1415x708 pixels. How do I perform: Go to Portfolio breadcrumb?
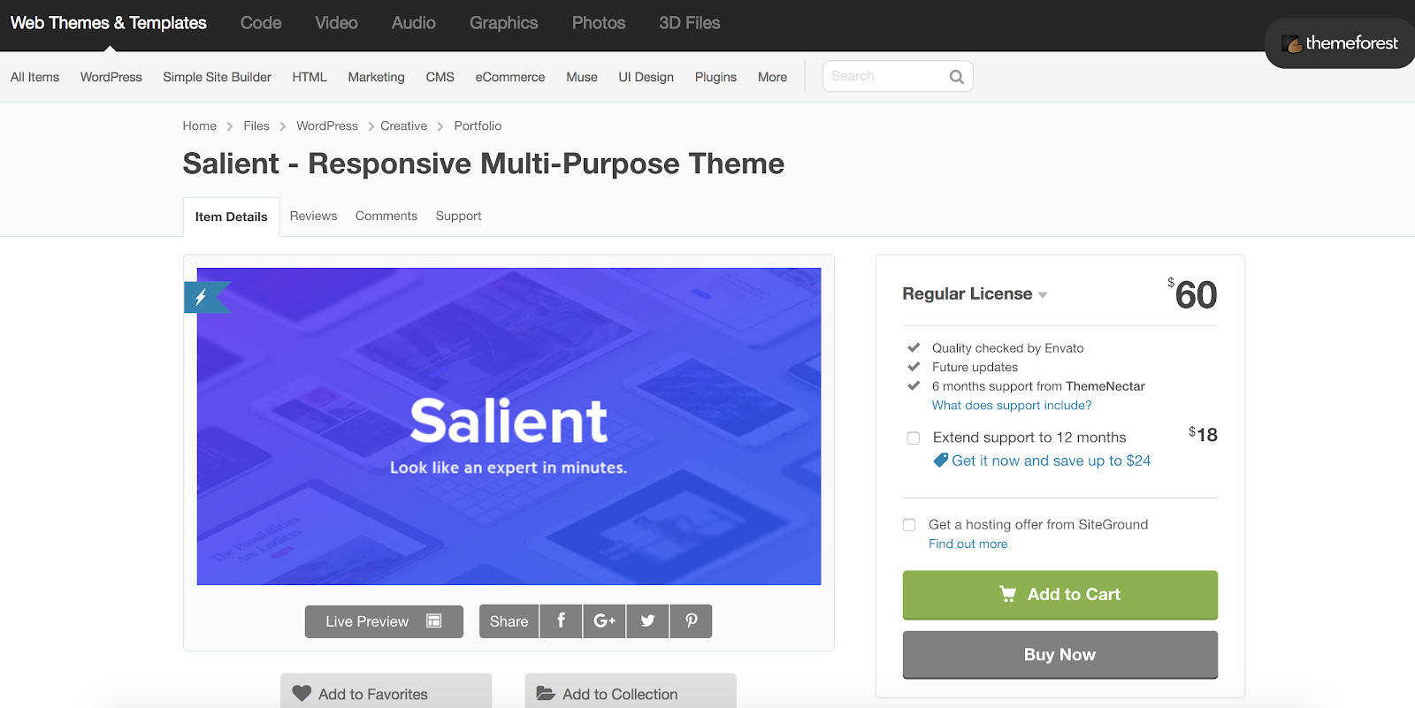click(x=478, y=126)
